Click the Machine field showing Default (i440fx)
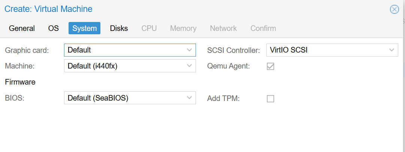 coord(124,66)
